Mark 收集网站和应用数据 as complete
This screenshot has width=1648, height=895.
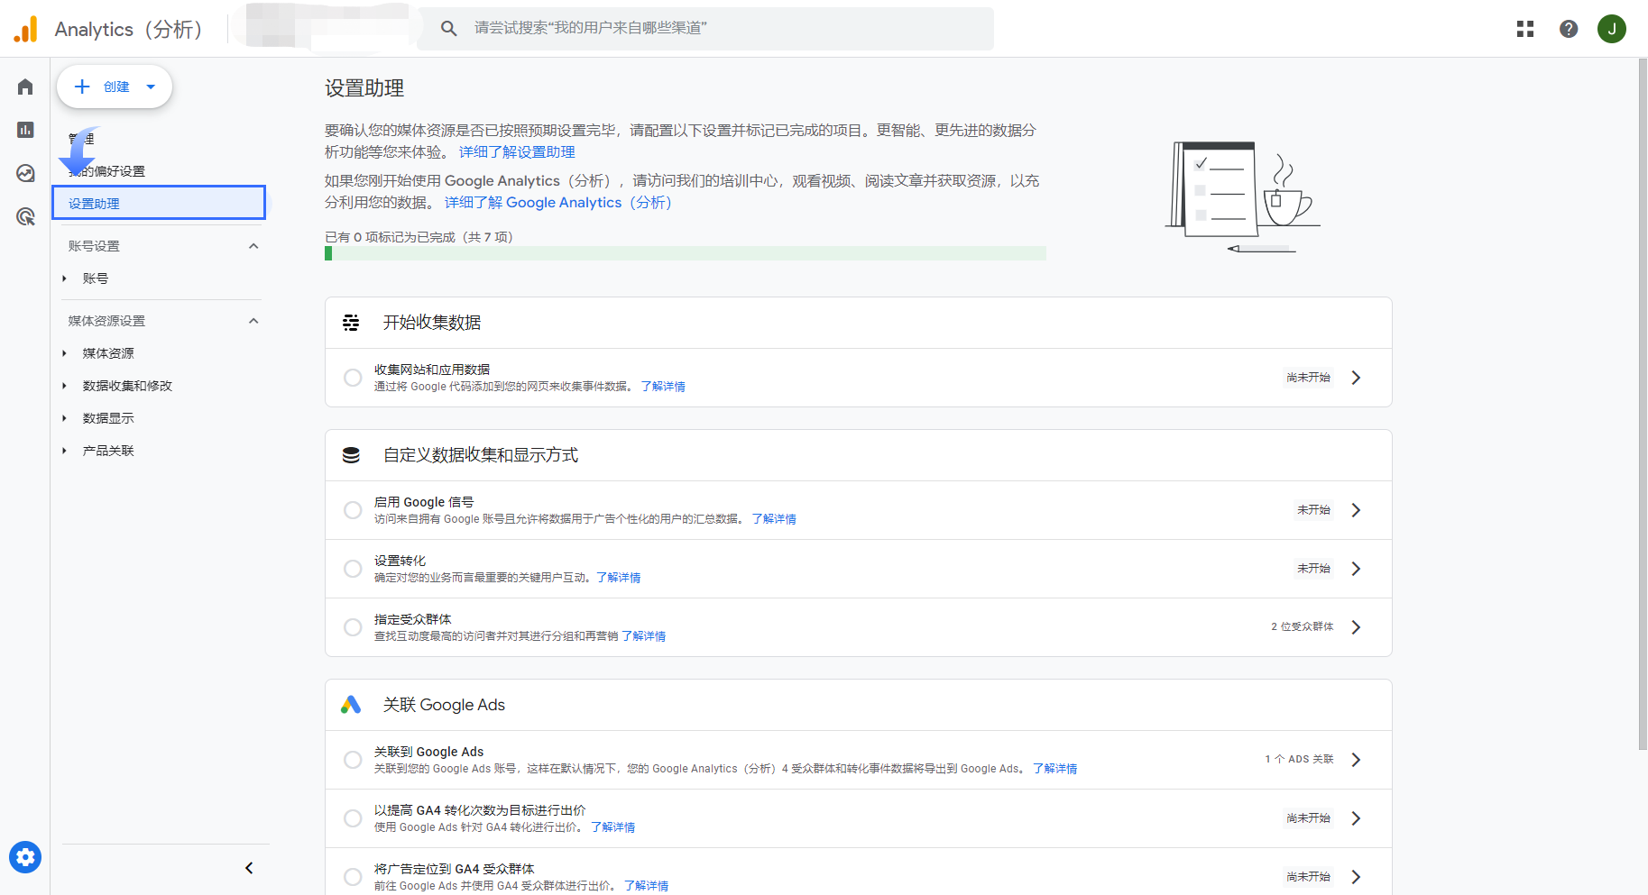pos(353,378)
